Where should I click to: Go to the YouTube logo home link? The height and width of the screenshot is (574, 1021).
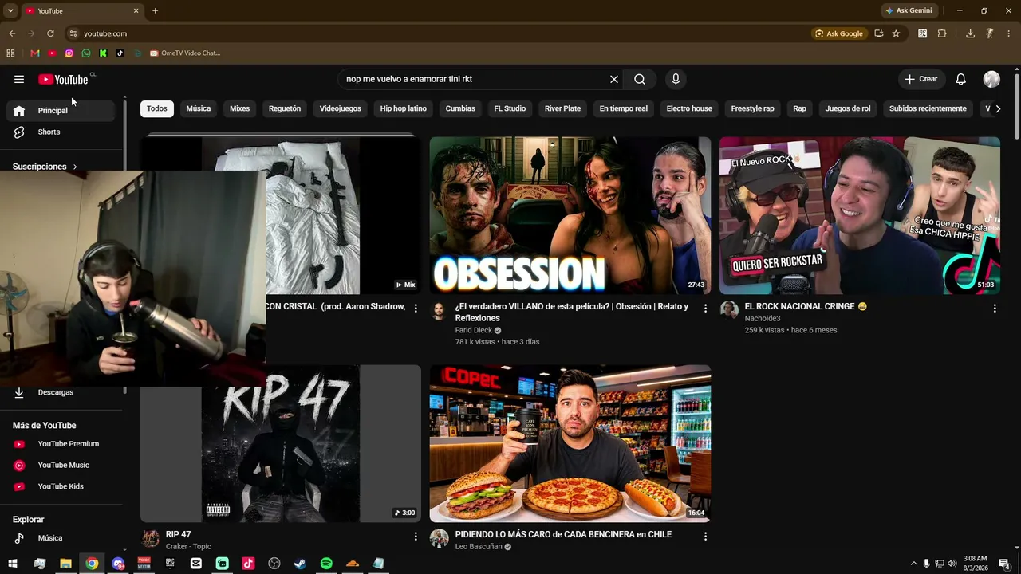point(63,79)
